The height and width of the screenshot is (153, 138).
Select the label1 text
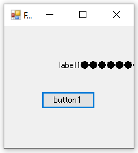(70, 65)
